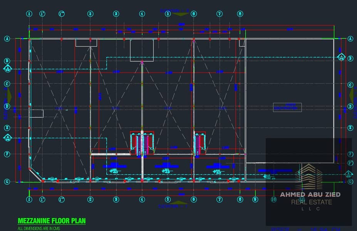Select grid bubble 10 near the watermark
Viewport: 357px width, 231px height.
273,199
